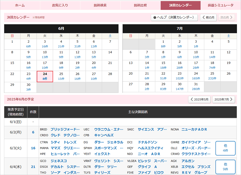Go to the 銘柄比較 tab
Image resolution: width=241 pixels, height=175 pixels.
pyautogui.click(x=140, y=5)
